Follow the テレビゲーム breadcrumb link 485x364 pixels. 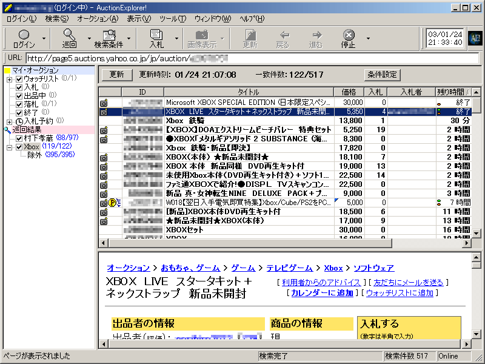pos(290,268)
